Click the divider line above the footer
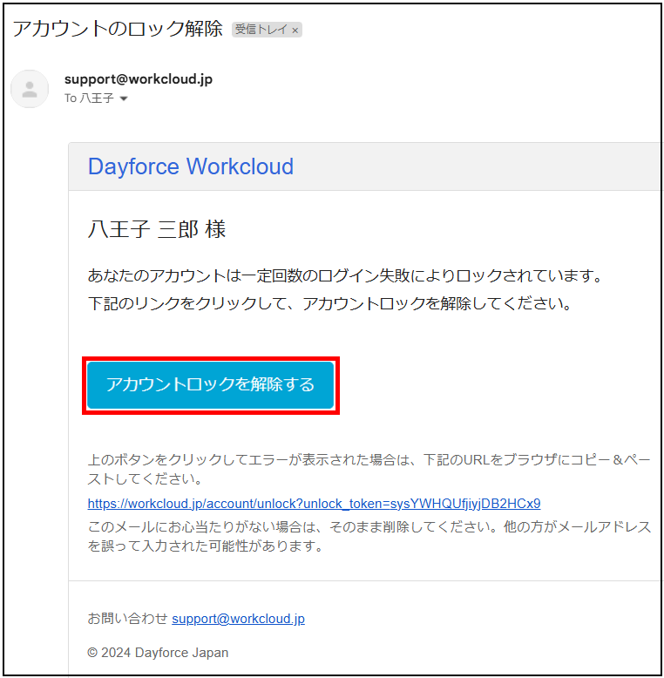This screenshot has width=664, height=678. pyautogui.click(x=366, y=580)
